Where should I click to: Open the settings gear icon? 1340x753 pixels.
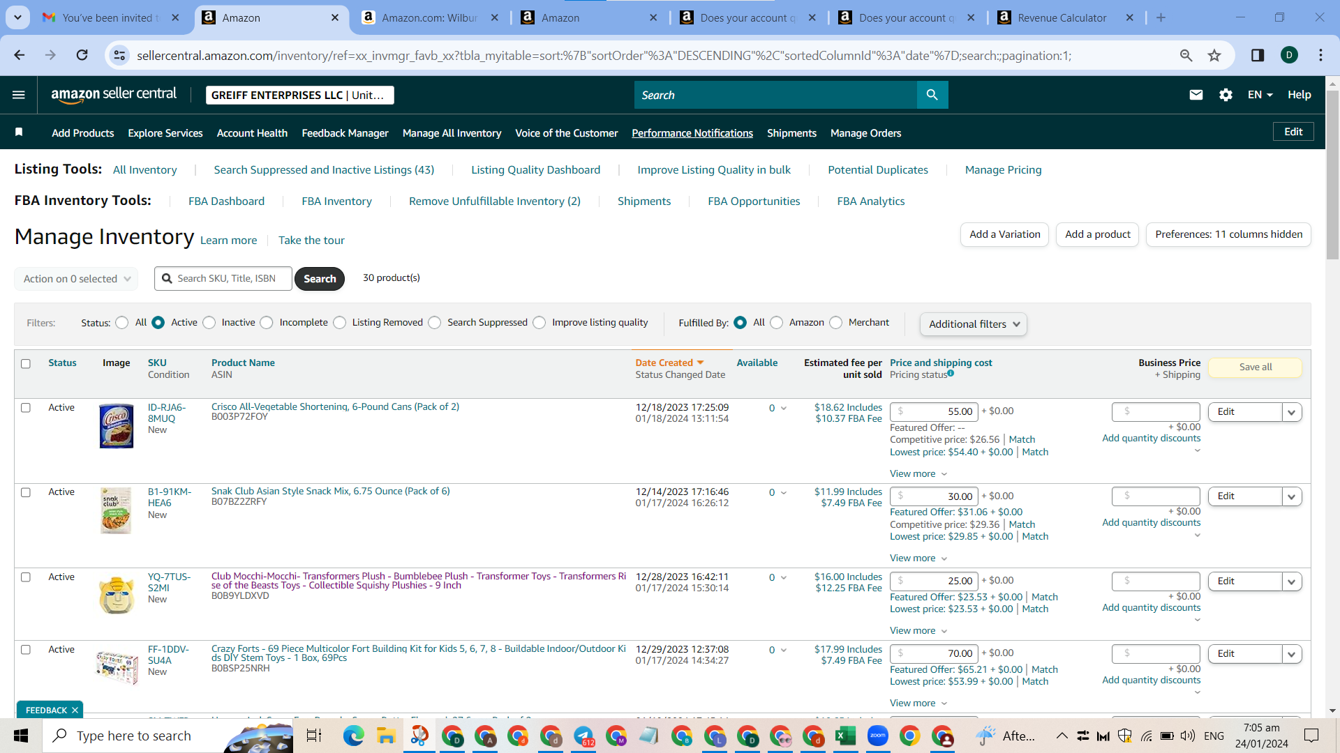point(1226,95)
